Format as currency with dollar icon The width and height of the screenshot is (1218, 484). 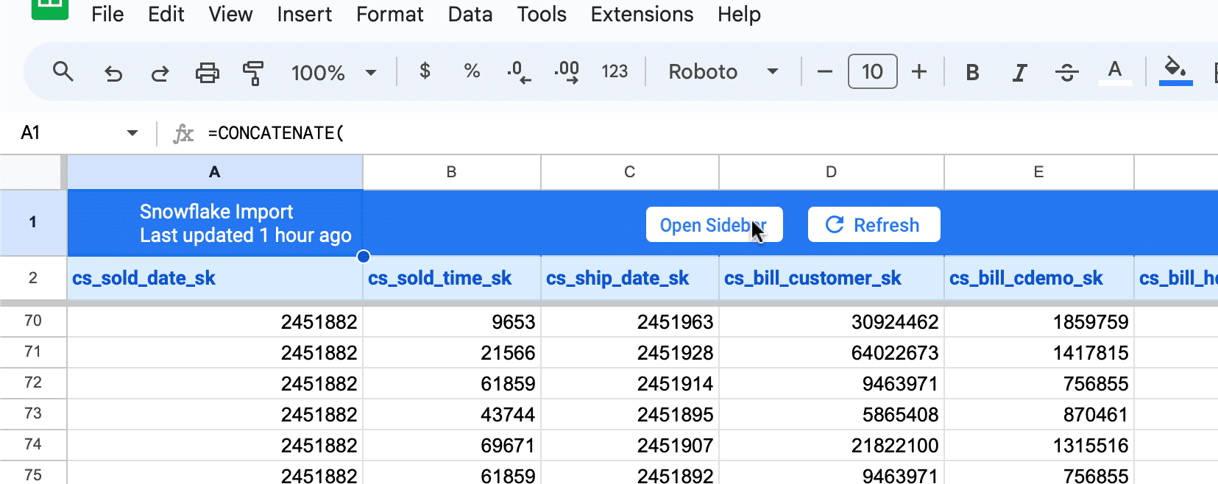pyautogui.click(x=425, y=71)
